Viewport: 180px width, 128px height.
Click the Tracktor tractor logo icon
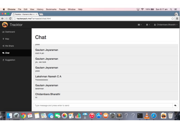tap(5, 25)
